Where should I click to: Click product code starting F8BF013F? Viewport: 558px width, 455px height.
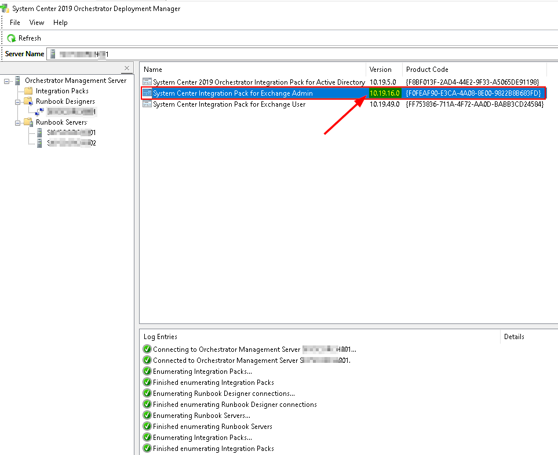(x=473, y=82)
